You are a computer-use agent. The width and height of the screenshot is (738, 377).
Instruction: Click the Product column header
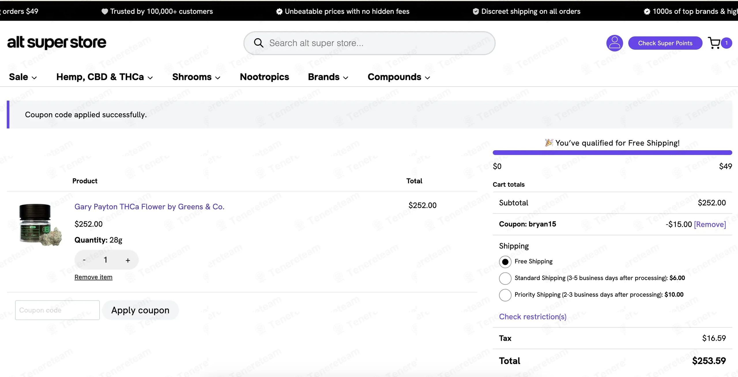point(85,181)
